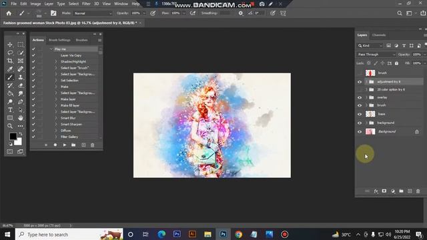
Task: Click search icon in options bar
Action: (399, 13)
